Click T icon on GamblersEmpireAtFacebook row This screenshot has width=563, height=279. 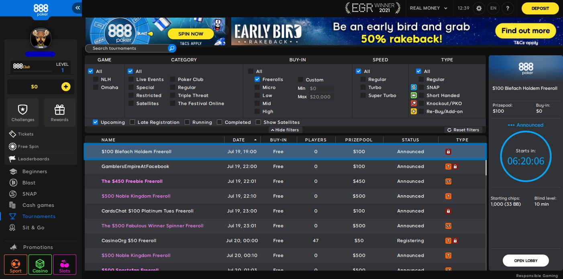(x=448, y=167)
